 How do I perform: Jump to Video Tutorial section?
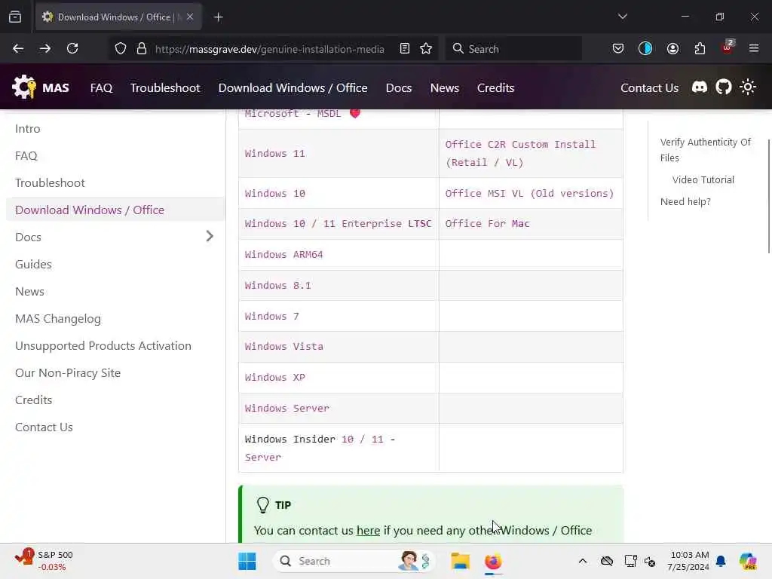coord(703,179)
